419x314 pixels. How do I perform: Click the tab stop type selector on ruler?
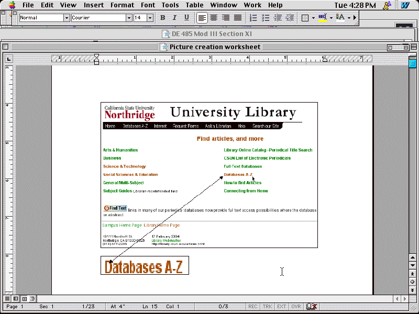pos(9,59)
